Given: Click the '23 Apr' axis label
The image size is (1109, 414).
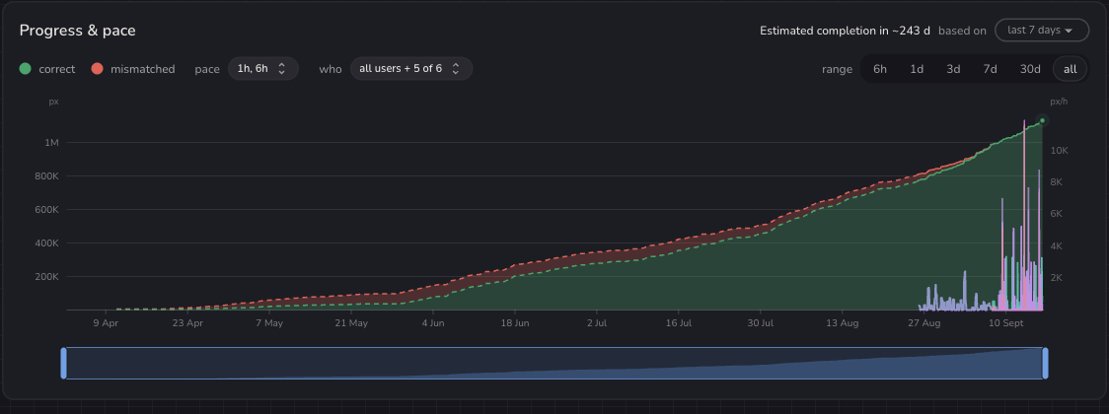Looking at the screenshot, I should [x=186, y=323].
